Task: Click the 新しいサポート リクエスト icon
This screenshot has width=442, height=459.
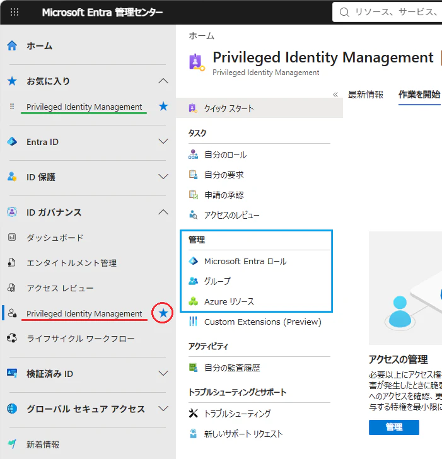Action: [193, 434]
